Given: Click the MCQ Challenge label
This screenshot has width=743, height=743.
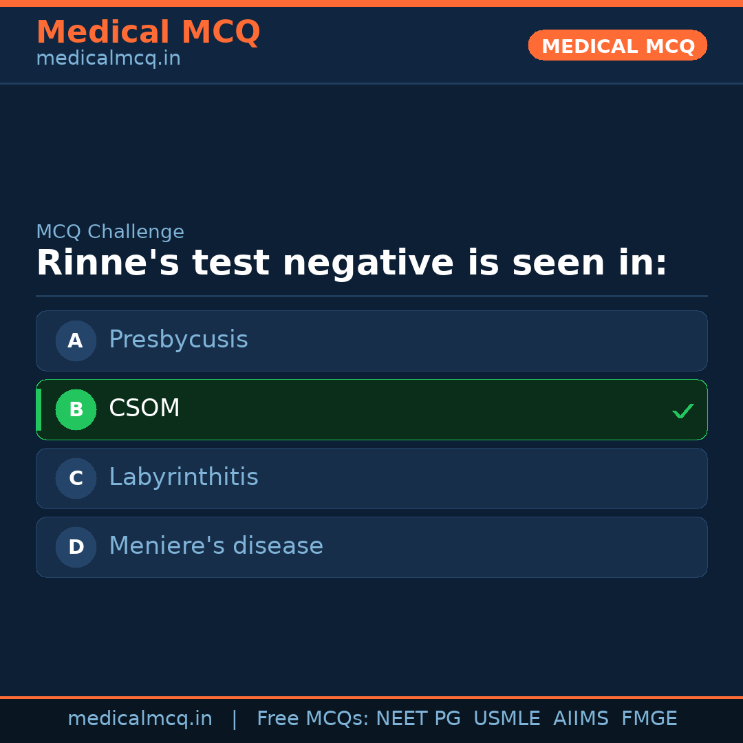Looking at the screenshot, I should [x=110, y=232].
